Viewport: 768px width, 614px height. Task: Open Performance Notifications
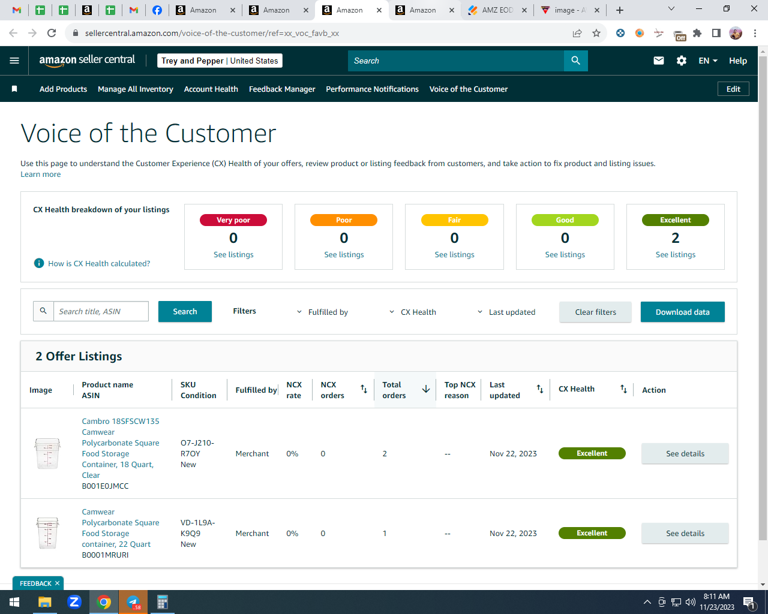coord(372,89)
